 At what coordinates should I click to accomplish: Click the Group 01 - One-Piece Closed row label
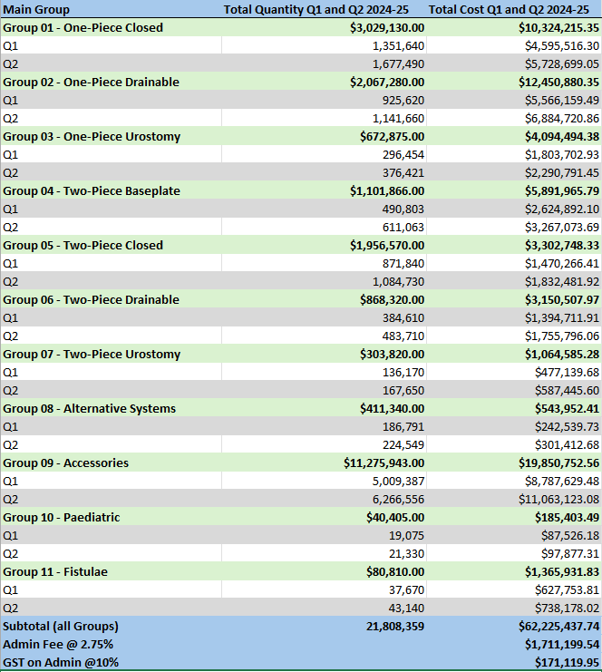pos(83,27)
